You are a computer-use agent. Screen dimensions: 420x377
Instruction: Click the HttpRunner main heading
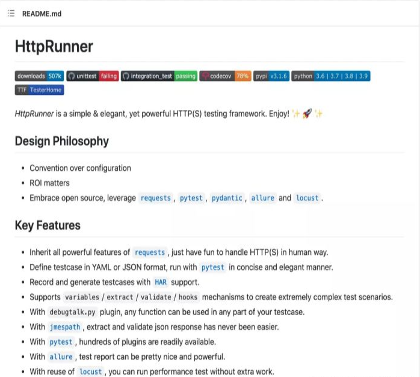tap(54, 46)
